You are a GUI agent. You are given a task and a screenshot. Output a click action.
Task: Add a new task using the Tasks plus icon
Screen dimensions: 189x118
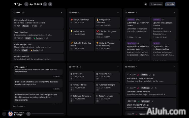tap(61, 13)
